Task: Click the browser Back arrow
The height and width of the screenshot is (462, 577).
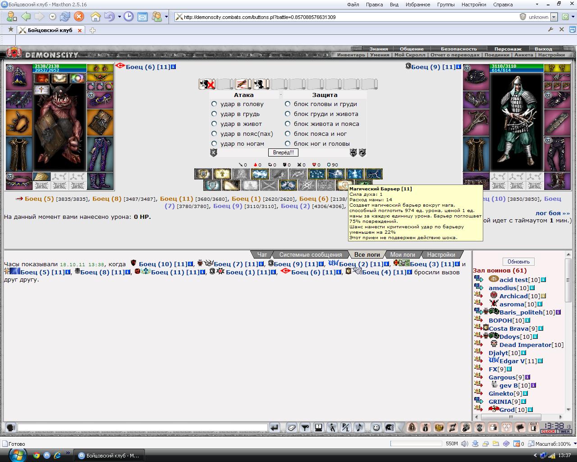Action: tap(26, 17)
